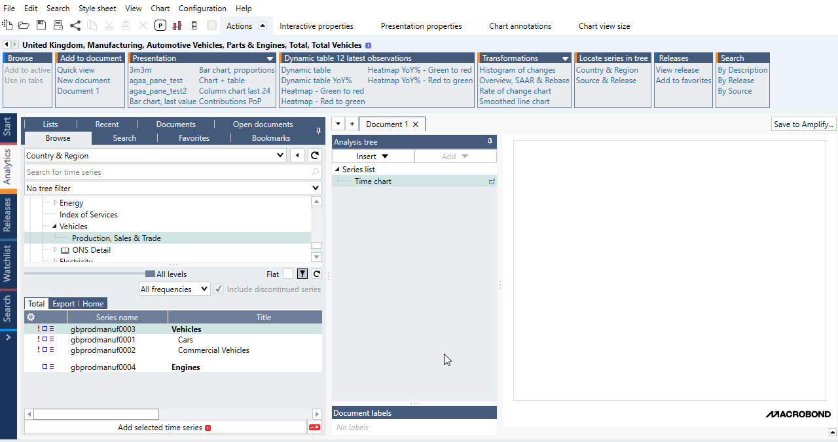The image size is (838, 442).
Task: Click the funnel filter icon beside Flat
Action: click(x=302, y=274)
